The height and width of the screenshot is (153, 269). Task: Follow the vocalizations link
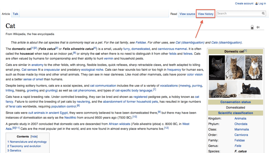point(169,86)
